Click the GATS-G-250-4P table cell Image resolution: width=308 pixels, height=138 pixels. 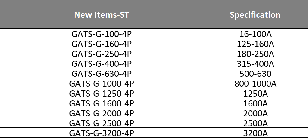coord(102,54)
